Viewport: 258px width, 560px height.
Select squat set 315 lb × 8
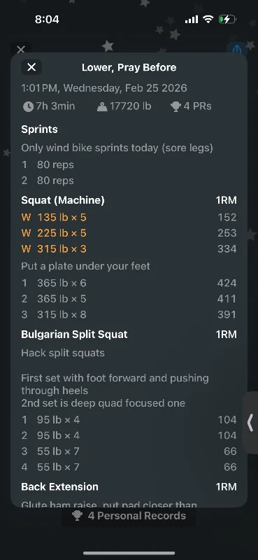pyautogui.click(x=129, y=314)
